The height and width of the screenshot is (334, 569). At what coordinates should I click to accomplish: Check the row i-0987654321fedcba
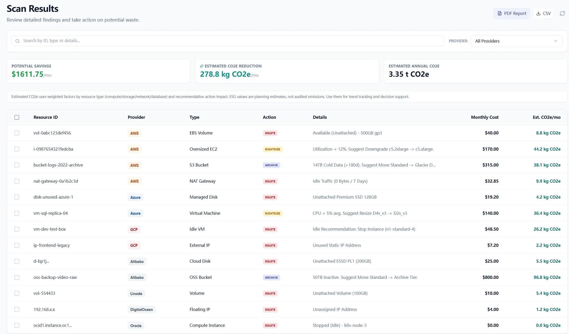[17, 149]
